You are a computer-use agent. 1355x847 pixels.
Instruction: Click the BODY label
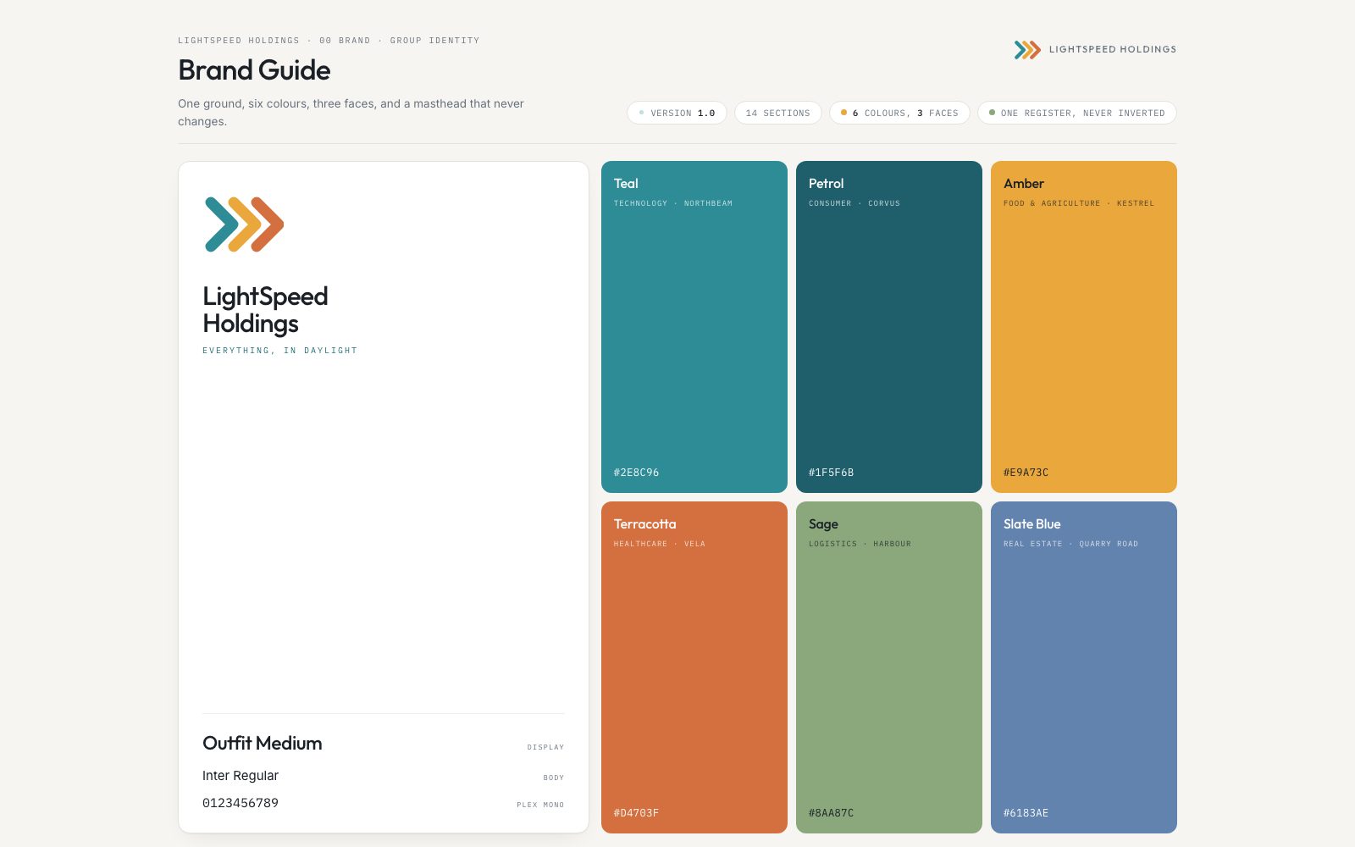click(x=554, y=778)
